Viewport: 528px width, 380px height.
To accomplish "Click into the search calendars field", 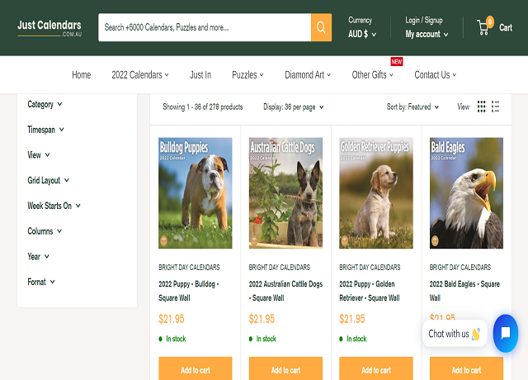I will tap(204, 27).
